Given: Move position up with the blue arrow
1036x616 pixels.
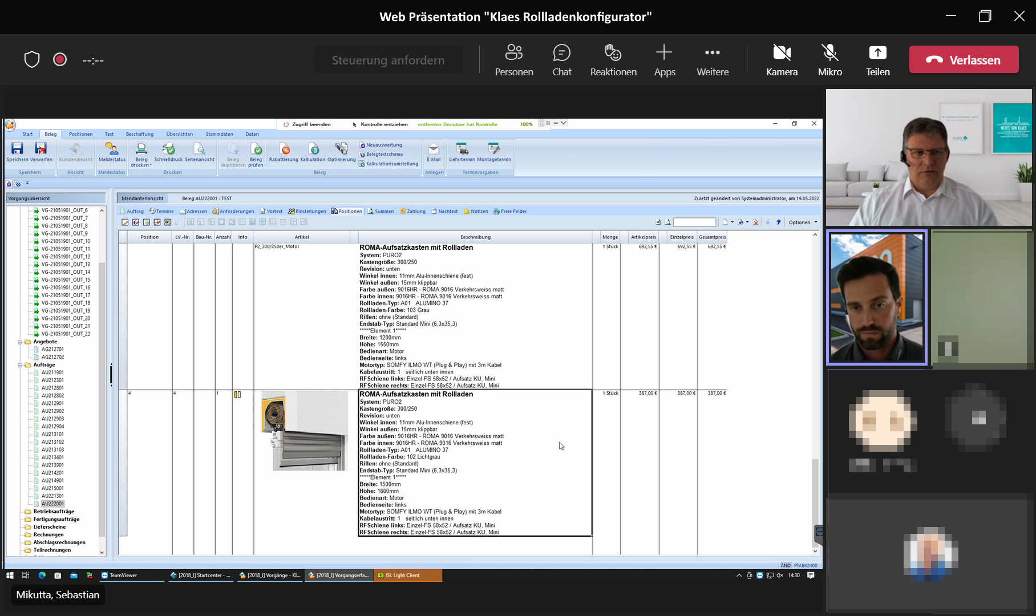Looking at the screenshot, I should 778,222.
